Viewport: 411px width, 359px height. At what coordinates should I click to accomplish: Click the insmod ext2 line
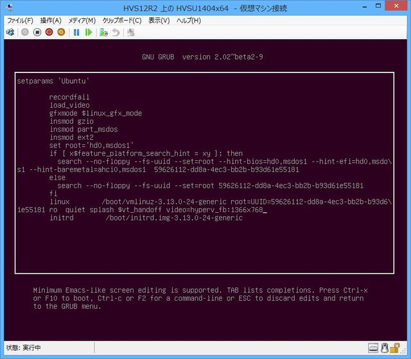coord(71,137)
